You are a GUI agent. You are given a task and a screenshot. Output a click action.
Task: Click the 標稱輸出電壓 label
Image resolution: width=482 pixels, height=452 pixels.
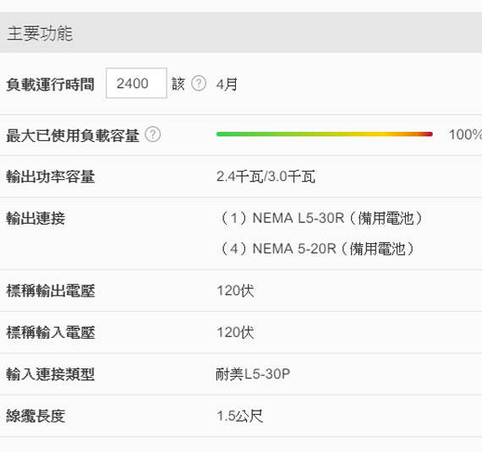(51, 291)
